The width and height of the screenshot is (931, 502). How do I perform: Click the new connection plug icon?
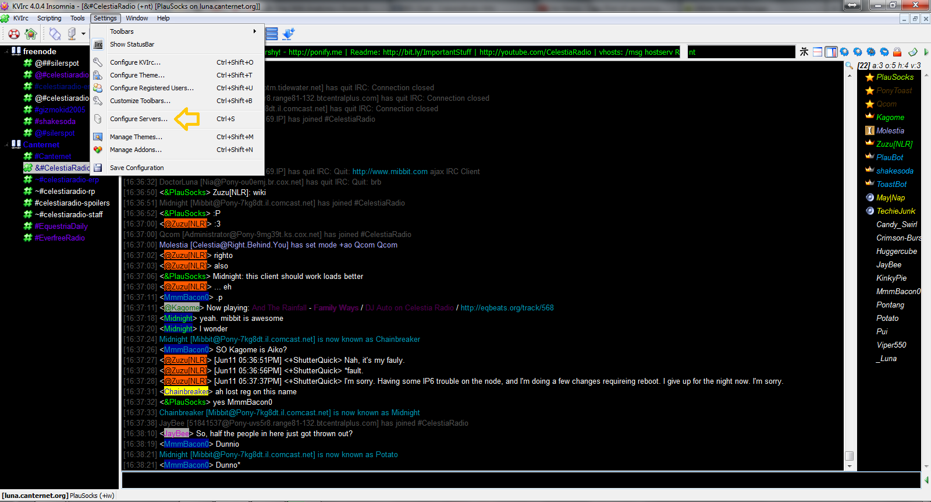(x=55, y=34)
